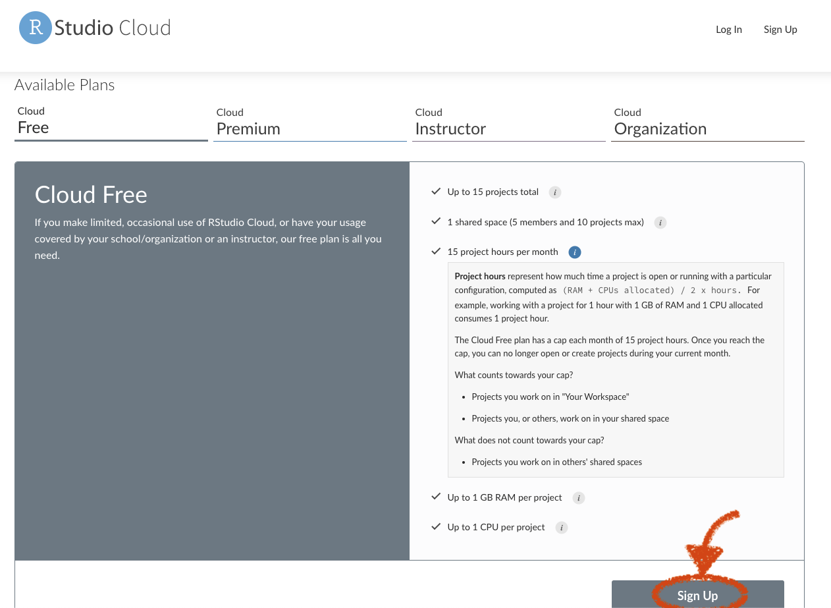Open info icon for 1 GB RAM
Image resolution: width=831 pixels, height=608 pixels.
[579, 498]
